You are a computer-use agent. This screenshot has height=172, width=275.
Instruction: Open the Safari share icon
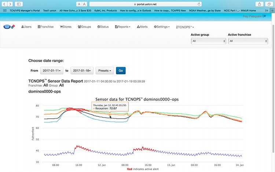click(x=259, y=4)
